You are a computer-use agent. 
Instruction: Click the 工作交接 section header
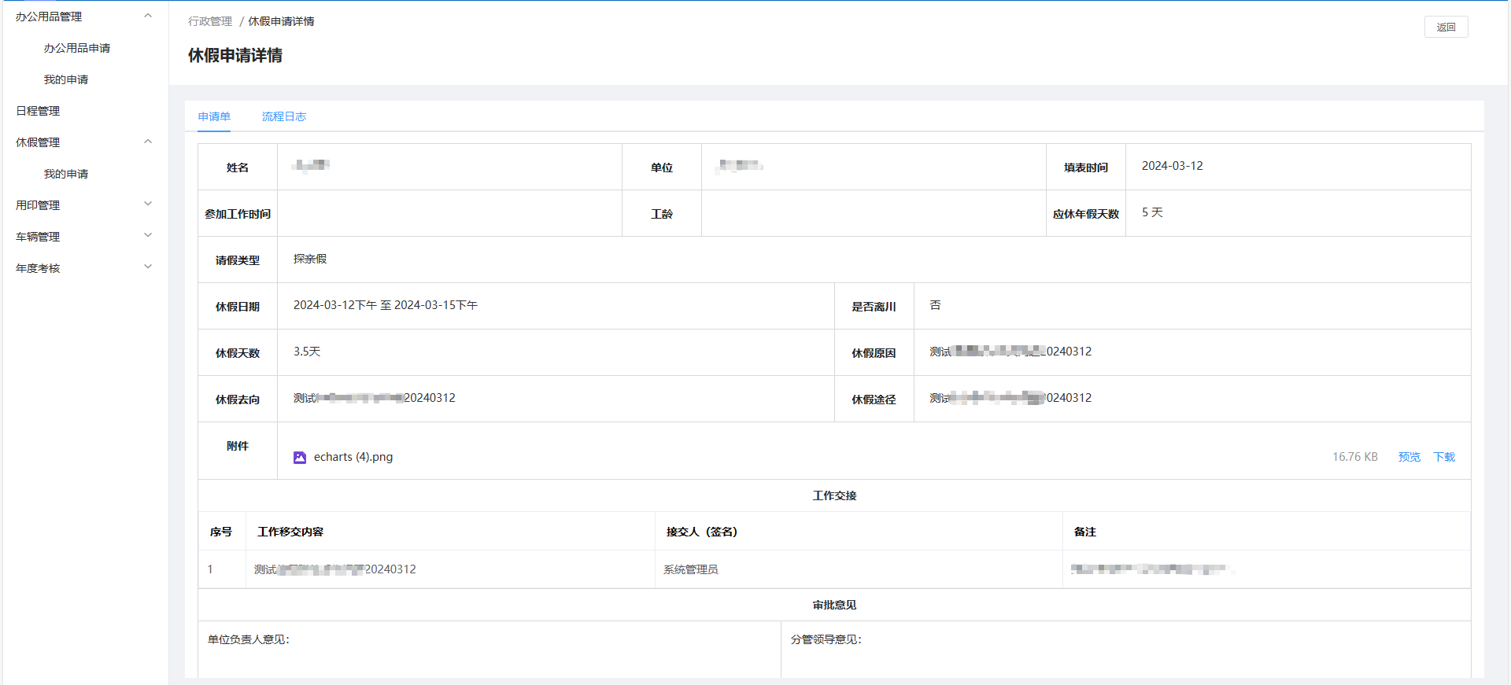[834, 495]
